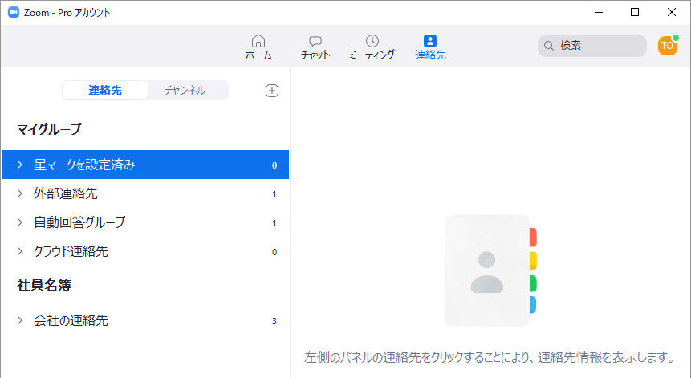Maximize the Zoom window
Screen dimensions: 691x378
point(634,12)
